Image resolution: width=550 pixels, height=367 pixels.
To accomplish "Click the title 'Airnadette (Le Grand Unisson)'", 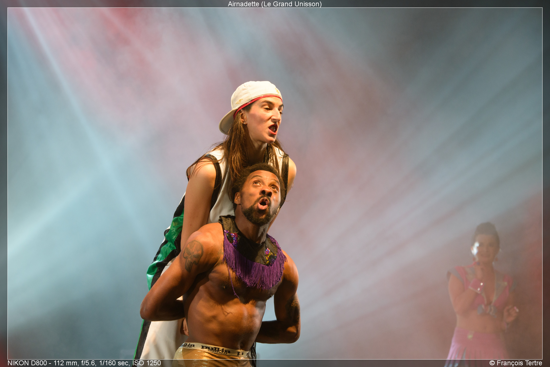I will pos(275,4).
